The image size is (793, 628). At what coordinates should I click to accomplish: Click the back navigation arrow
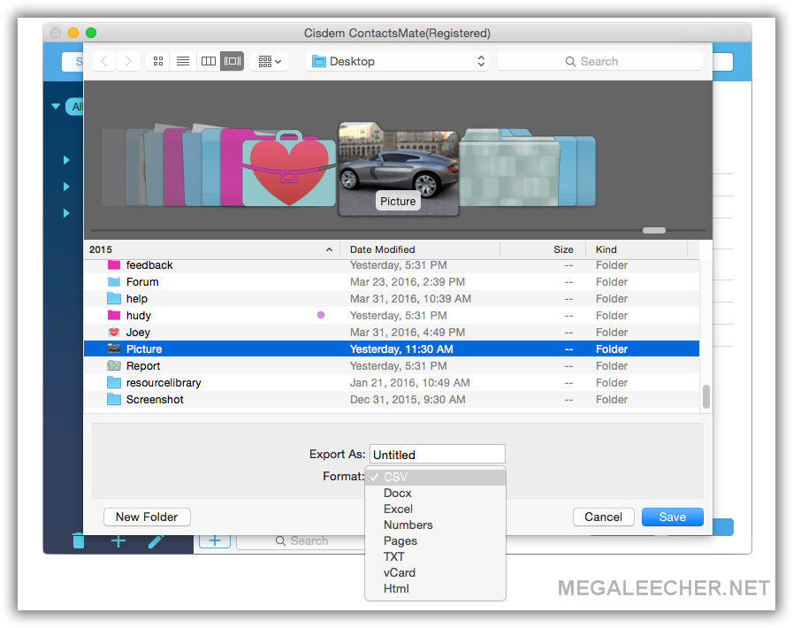104,61
